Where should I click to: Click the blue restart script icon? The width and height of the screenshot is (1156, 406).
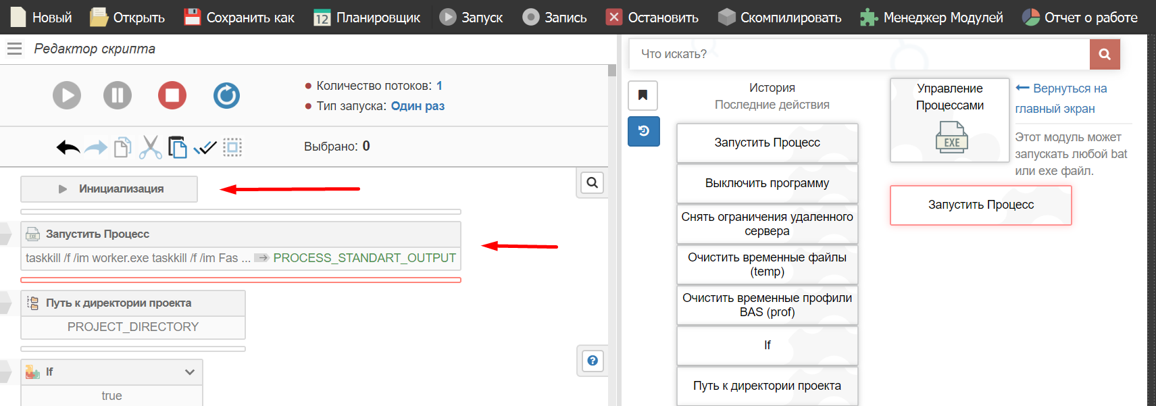226,95
